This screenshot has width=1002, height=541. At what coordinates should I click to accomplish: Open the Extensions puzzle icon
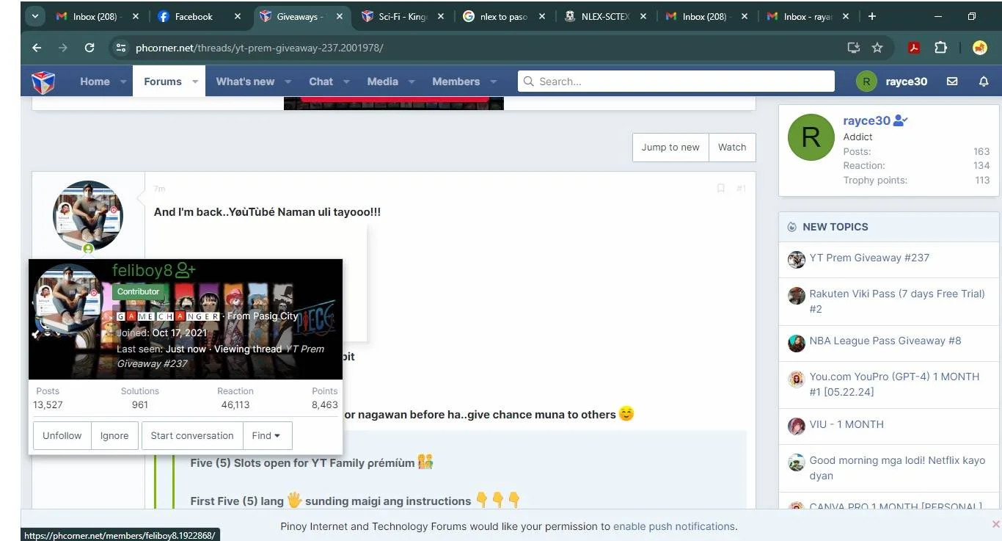[941, 48]
